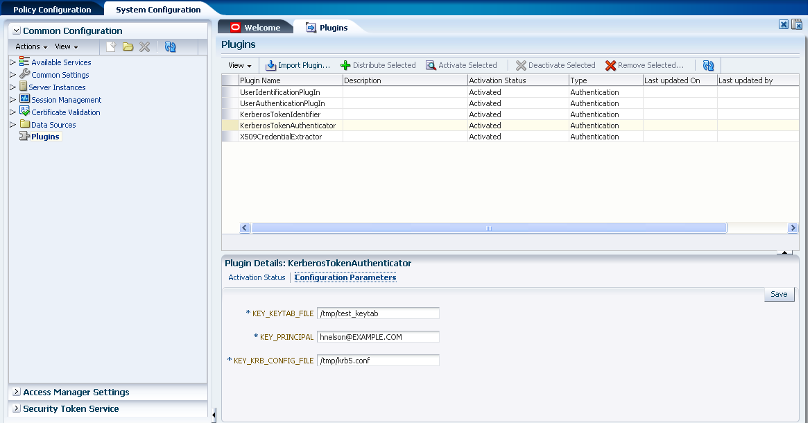Expand the Available Services tree node
810x423 pixels.
click(x=12, y=62)
